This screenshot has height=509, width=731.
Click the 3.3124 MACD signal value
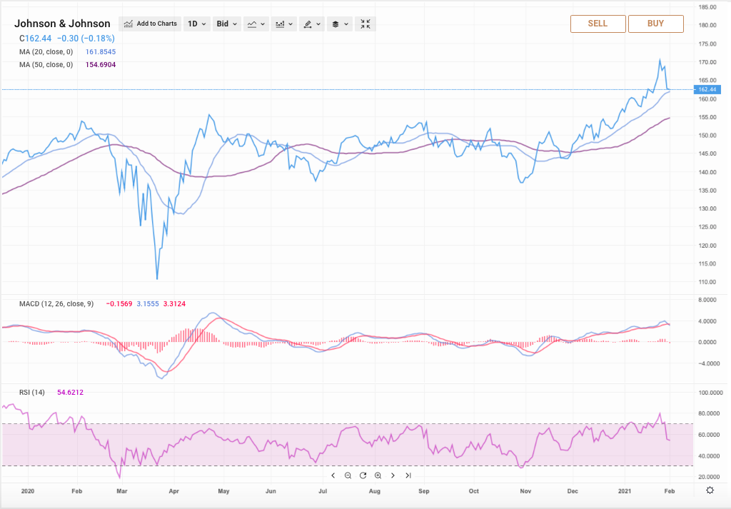coord(174,304)
